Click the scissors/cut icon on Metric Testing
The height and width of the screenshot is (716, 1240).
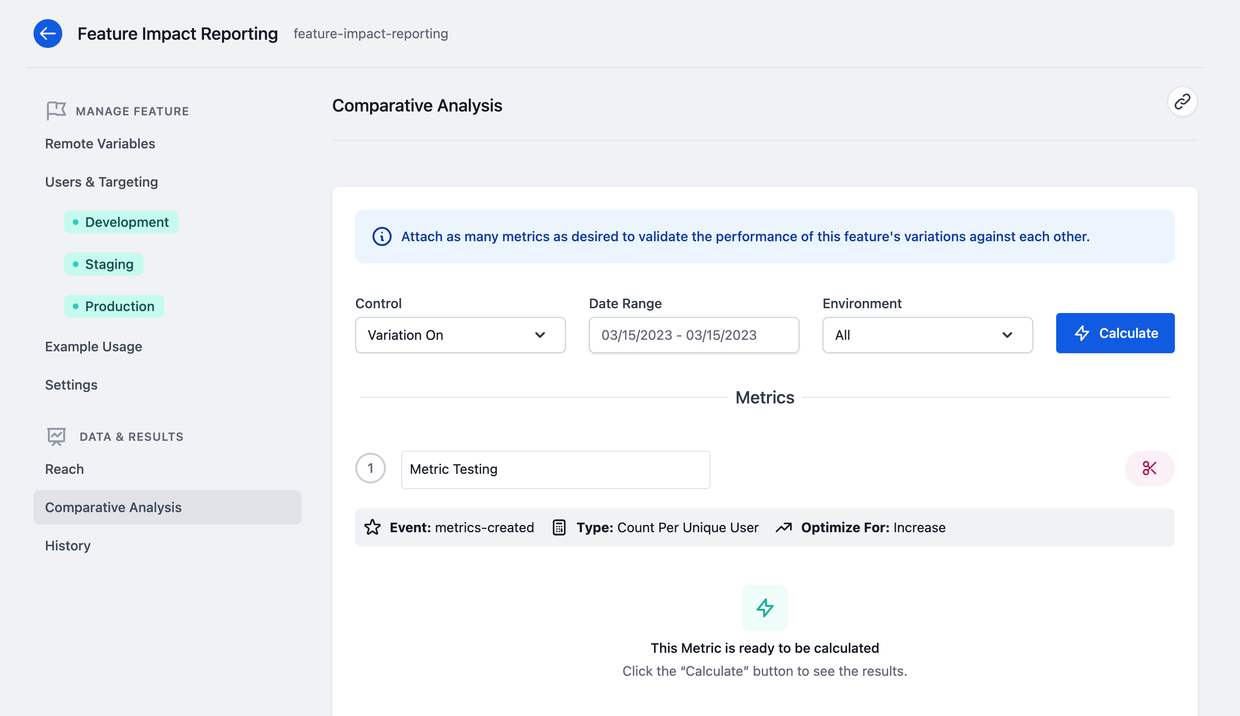pos(1150,468)
